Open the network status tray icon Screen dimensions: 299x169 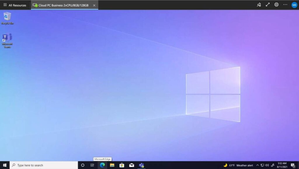(263, 165)
